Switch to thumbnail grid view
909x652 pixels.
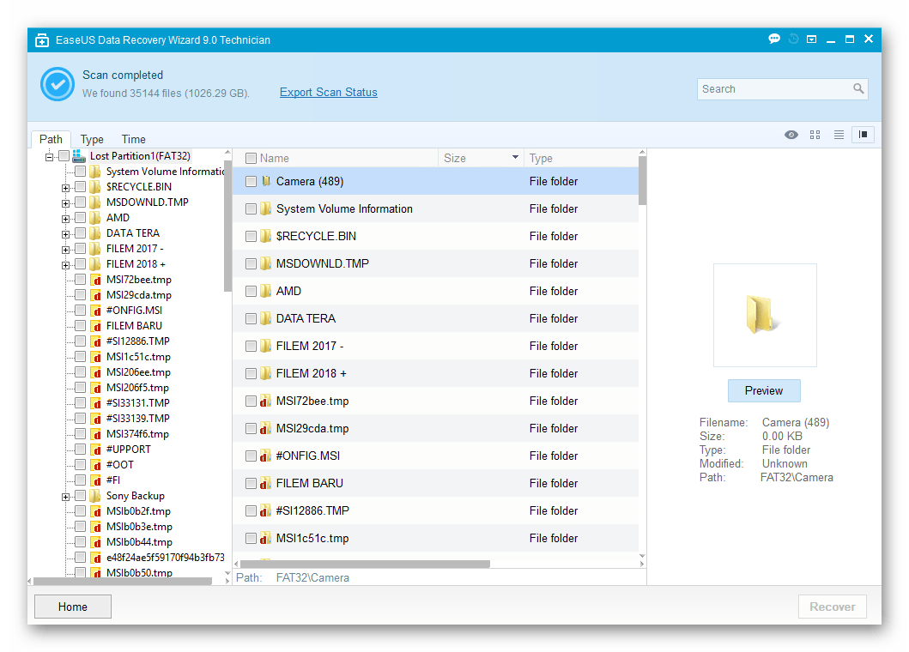click(x=815, y=135)
